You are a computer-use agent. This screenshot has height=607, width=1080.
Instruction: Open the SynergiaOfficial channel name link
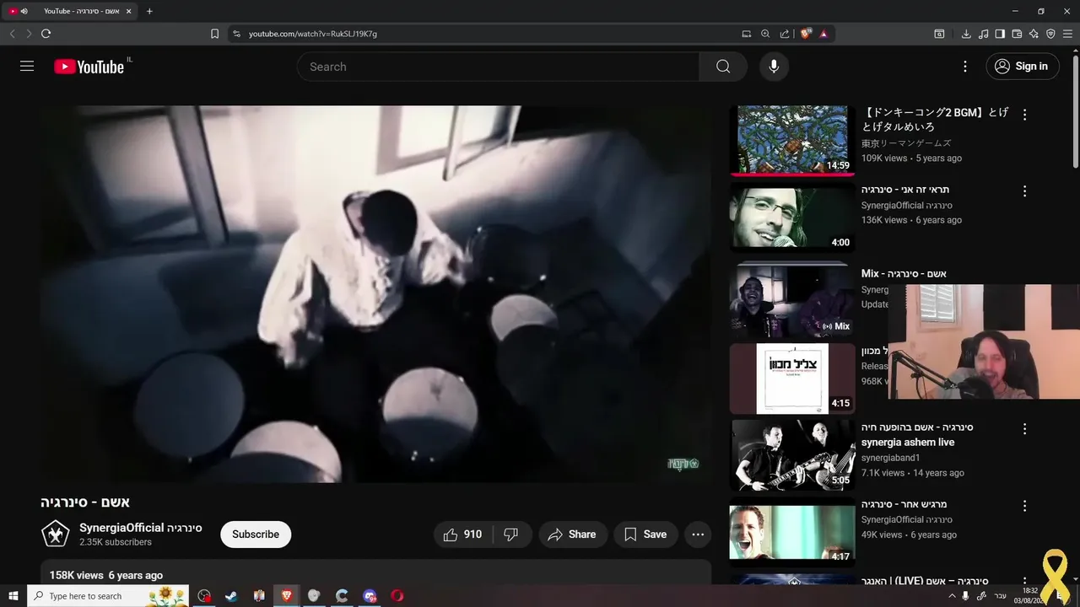(140, 528)
